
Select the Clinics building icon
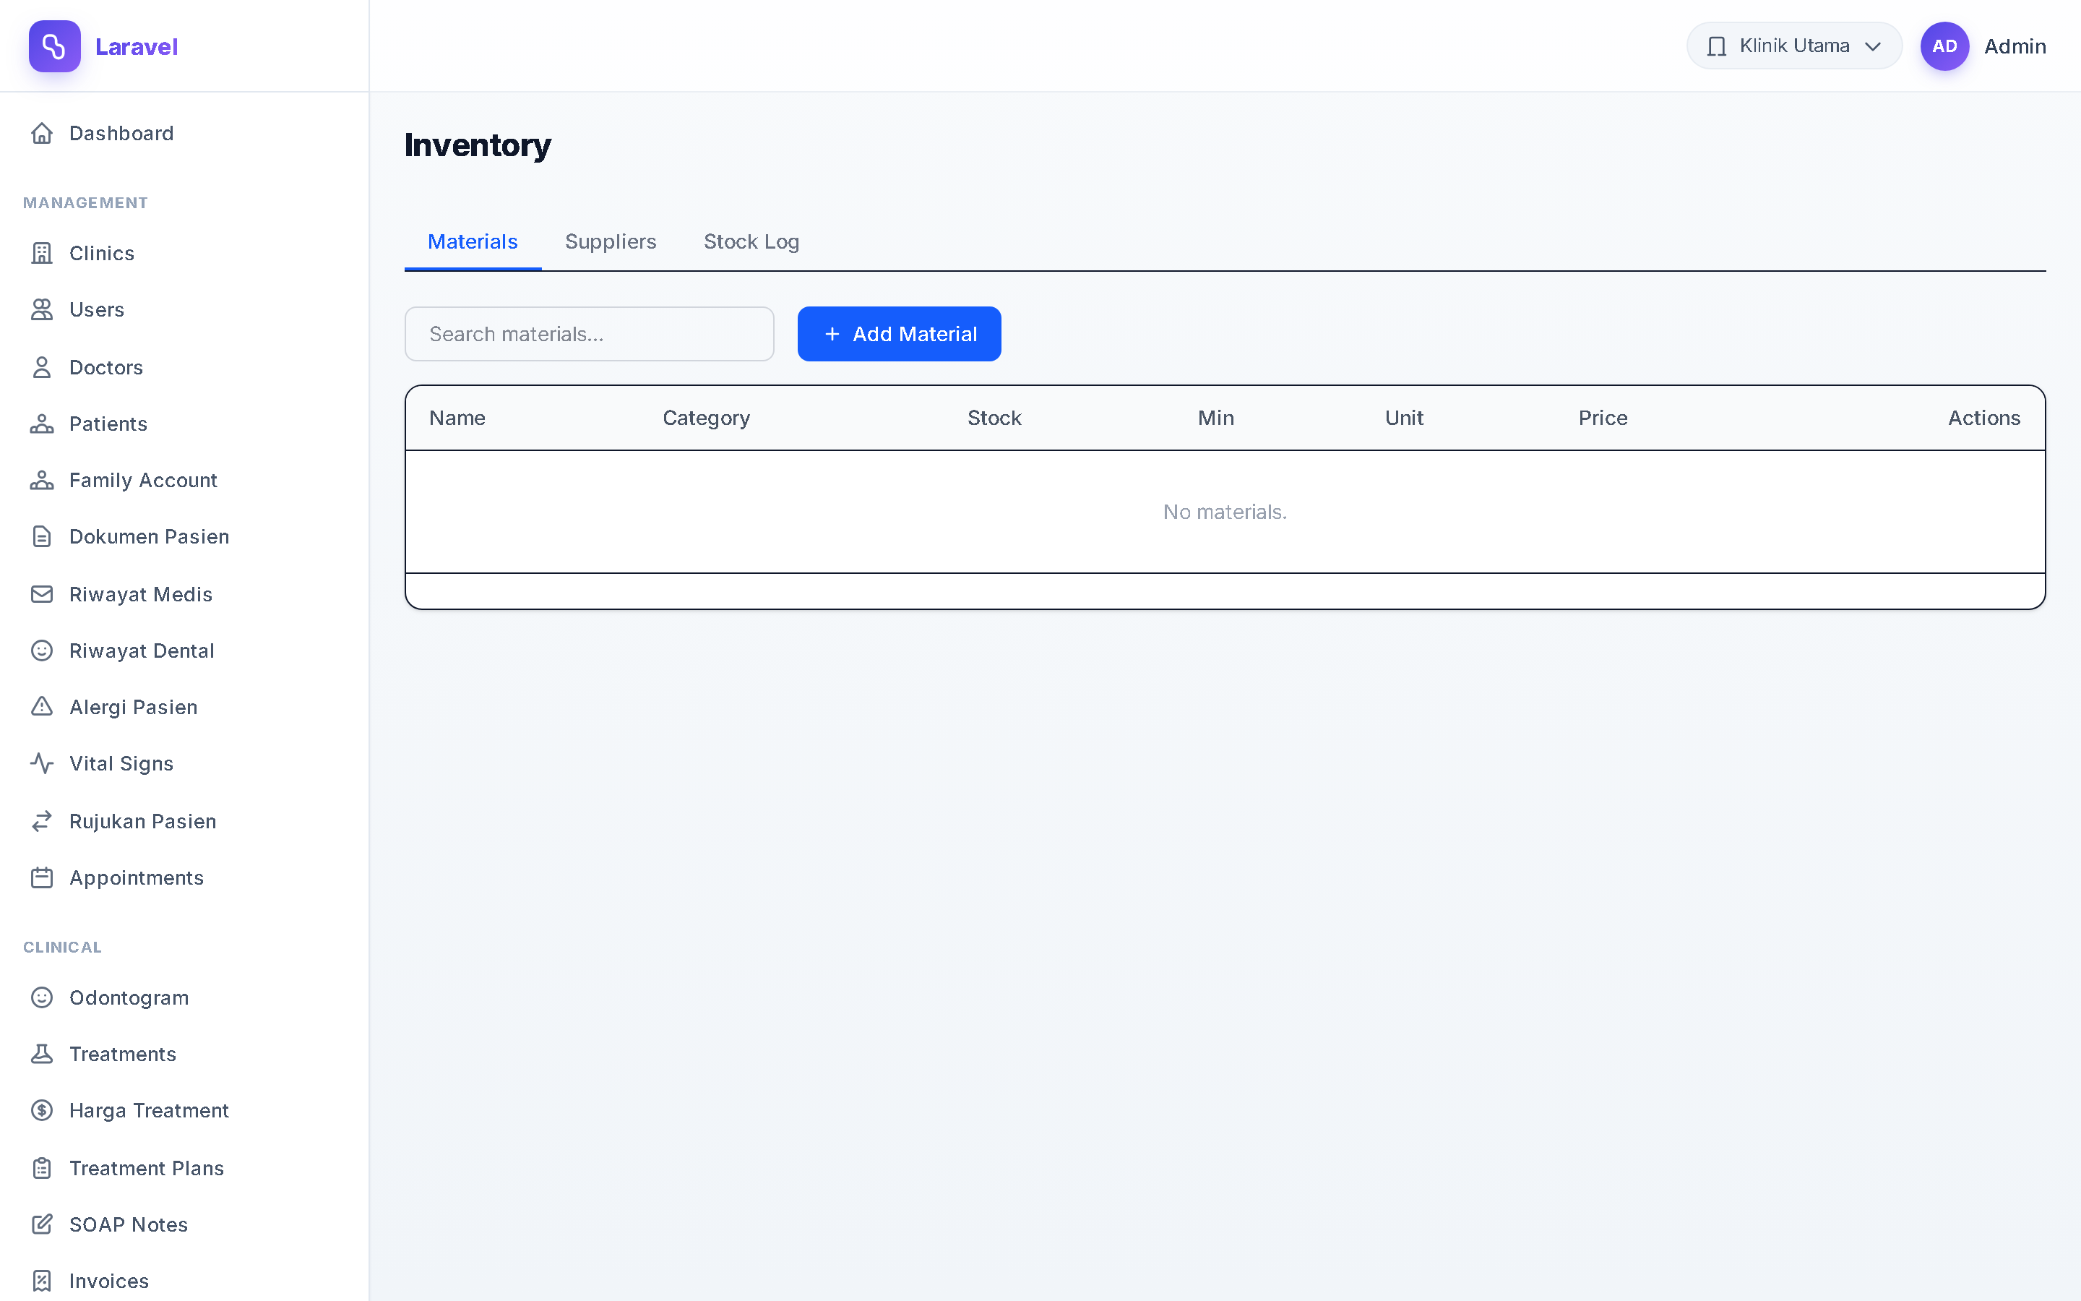(x=41, y=253)
